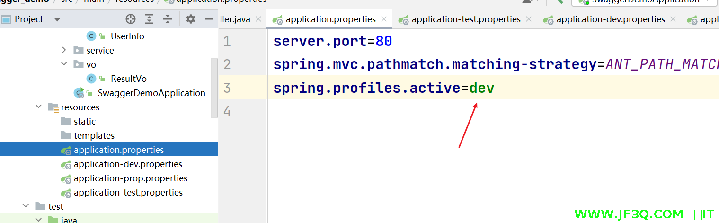
Task: Close the application.properties tab
Action: click(384, 19)
